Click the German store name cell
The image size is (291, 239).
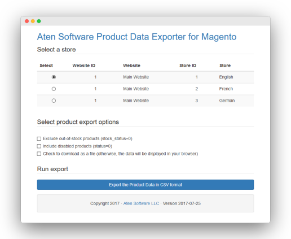click(227, 101)
